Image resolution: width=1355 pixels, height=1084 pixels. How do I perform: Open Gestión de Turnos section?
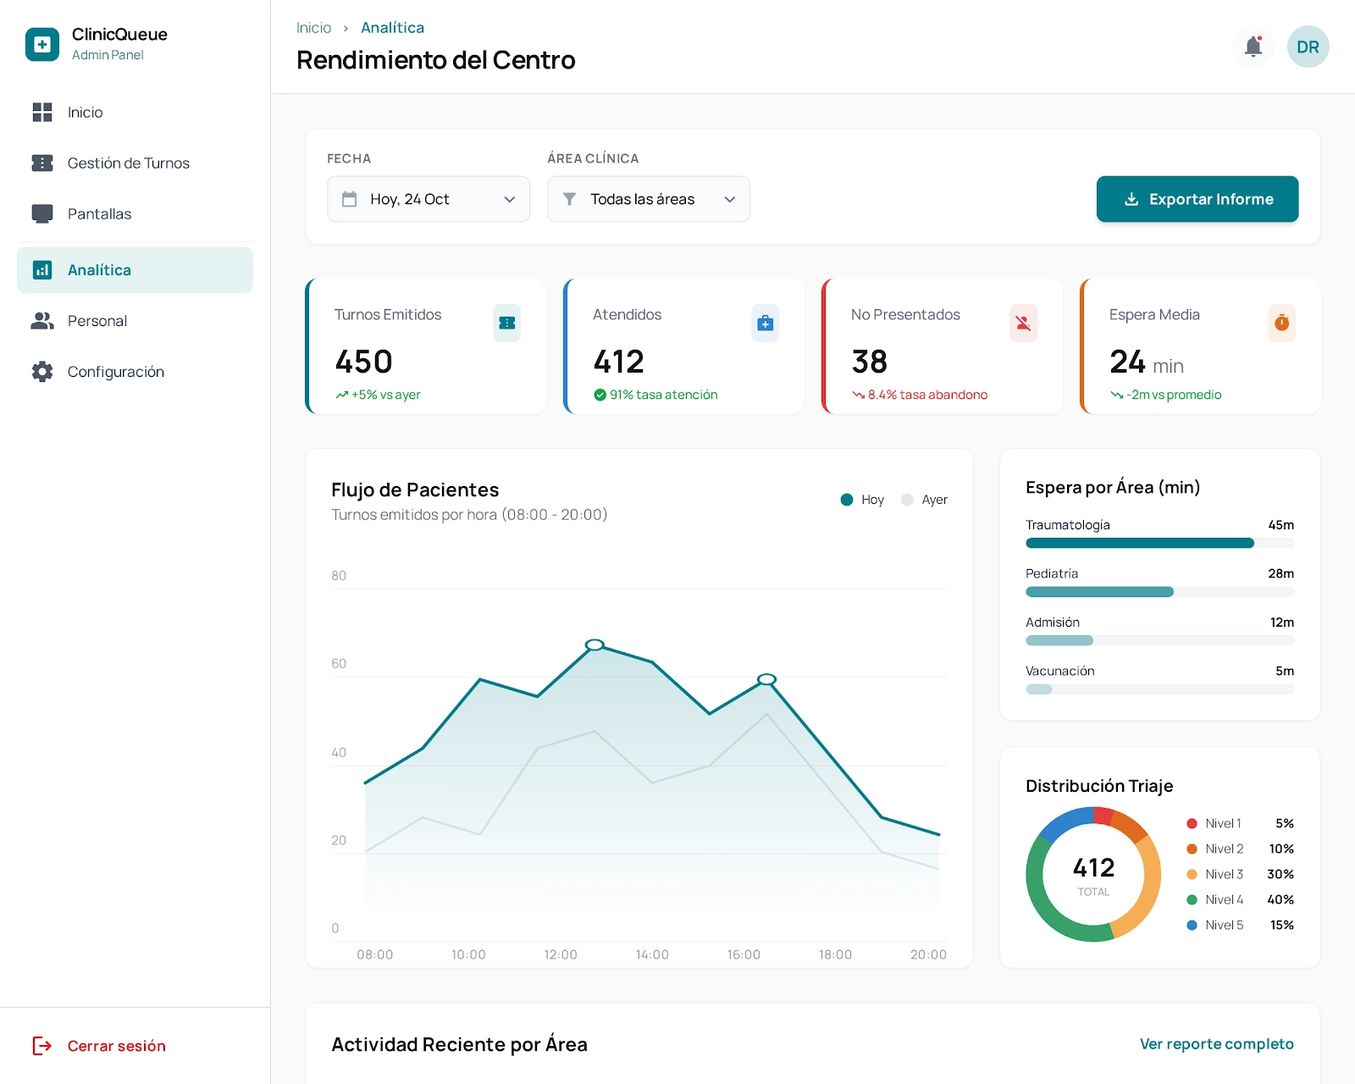coord(135,163)
